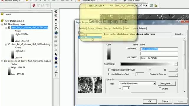Click the Fixed Zoom Out icon
Screen dimensions: 189x106
coord(56,24)
